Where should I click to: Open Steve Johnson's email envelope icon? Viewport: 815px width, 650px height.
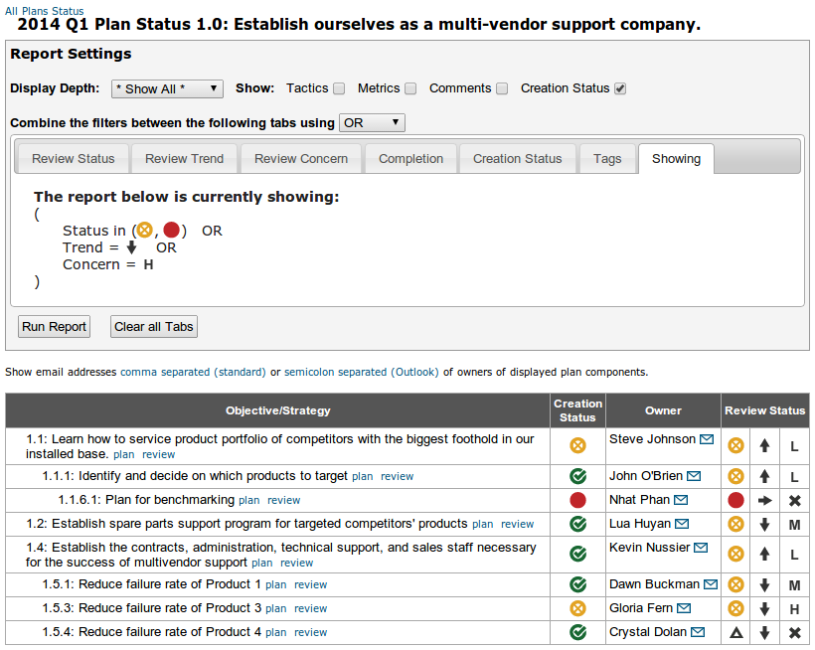(709, 438)
